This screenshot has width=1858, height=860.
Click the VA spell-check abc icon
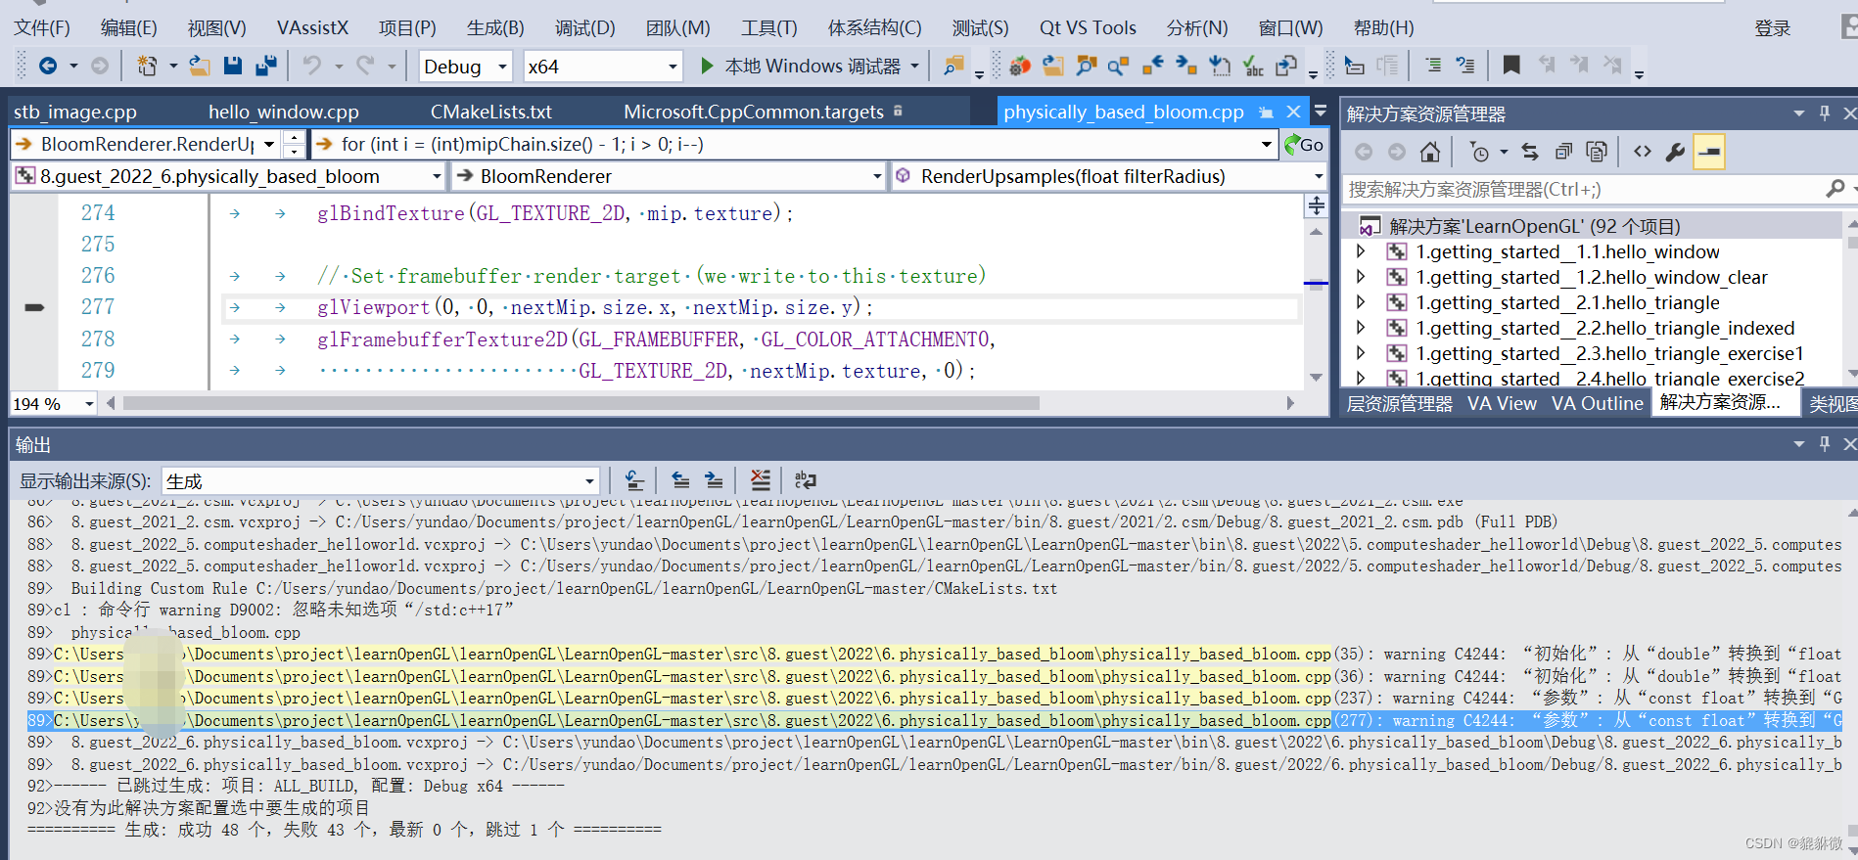tap(1253, 66)
